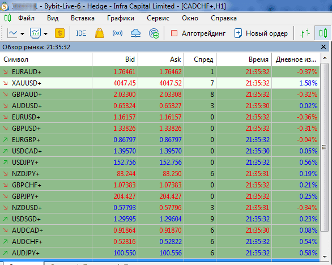Click the scrollbar down arrow

pos(325,257)
